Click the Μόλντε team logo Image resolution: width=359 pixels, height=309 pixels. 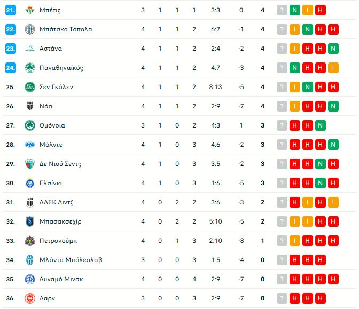(x=30, y=145)
